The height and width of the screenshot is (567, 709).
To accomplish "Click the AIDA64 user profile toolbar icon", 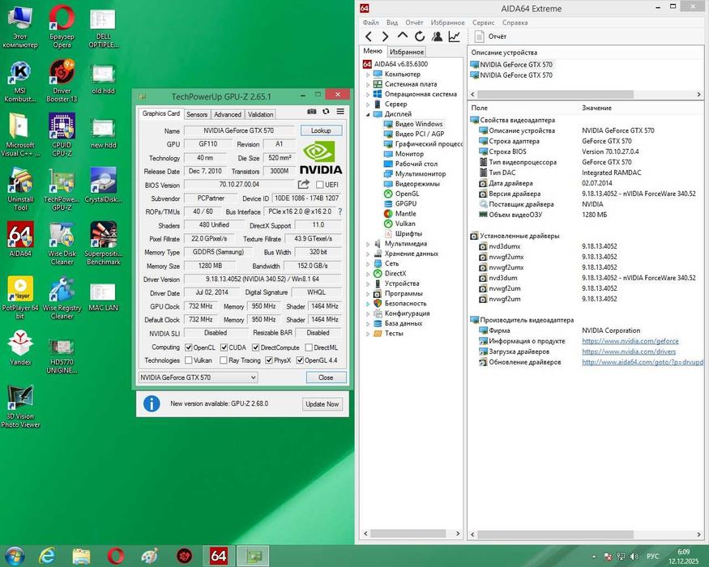I will 437,36.
